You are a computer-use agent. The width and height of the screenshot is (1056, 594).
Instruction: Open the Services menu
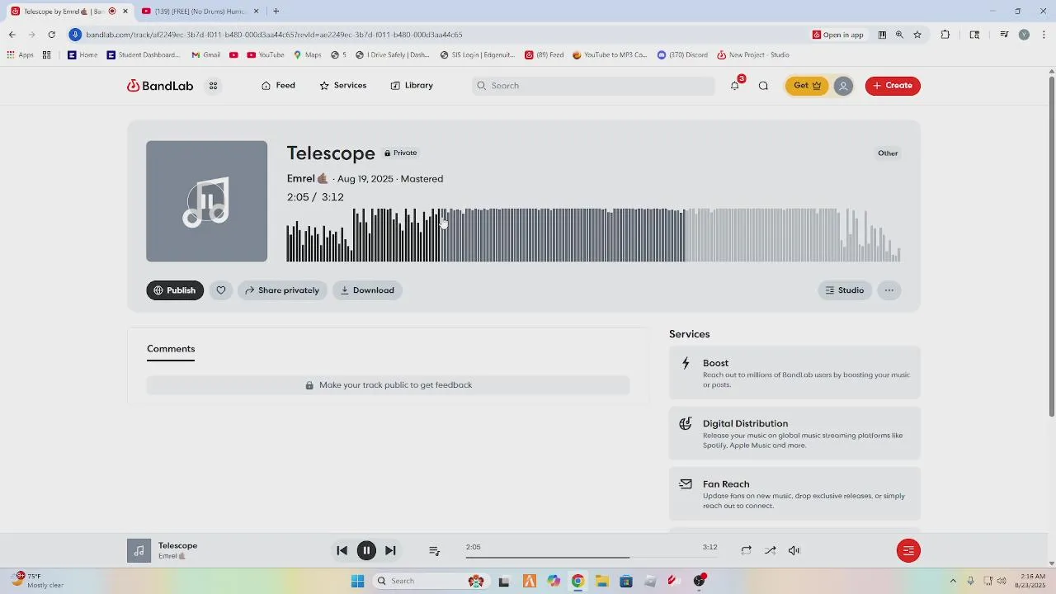point(342,86)
